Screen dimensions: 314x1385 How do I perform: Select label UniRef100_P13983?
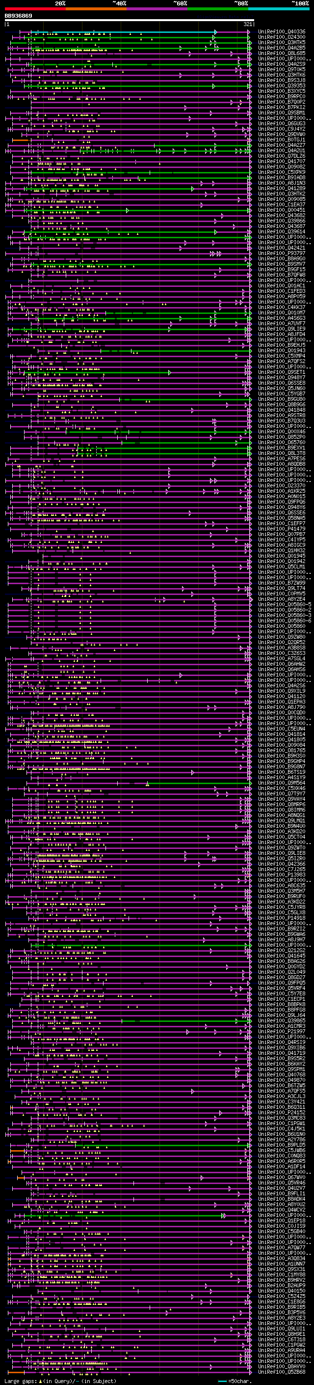[x=281, y=874]
